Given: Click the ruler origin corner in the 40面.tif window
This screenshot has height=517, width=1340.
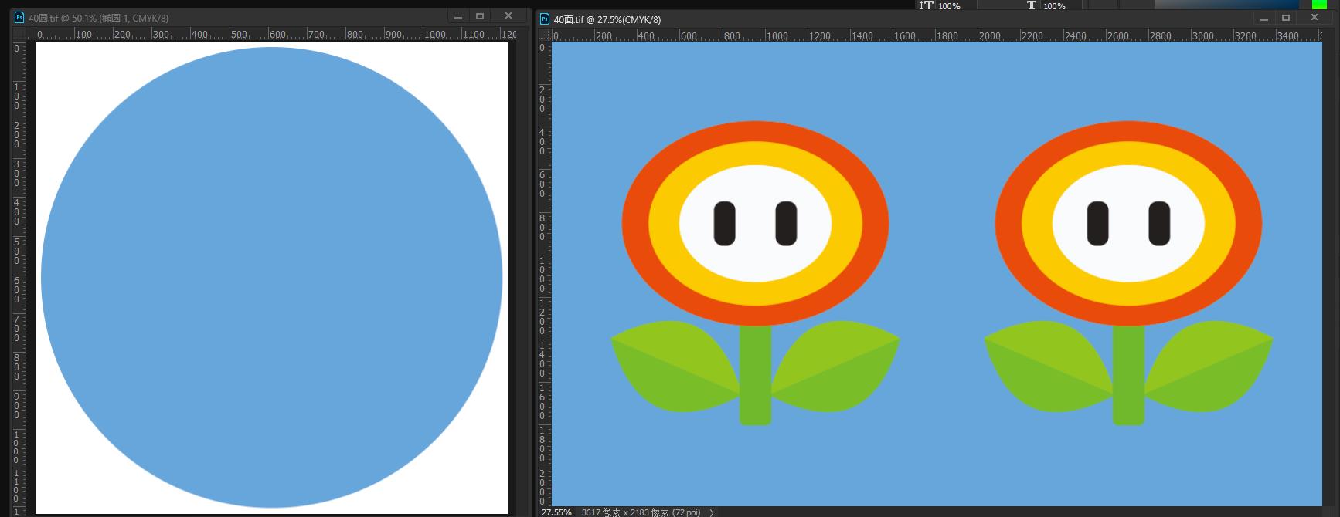Looking at the screenshot, I should coord(544,35).
